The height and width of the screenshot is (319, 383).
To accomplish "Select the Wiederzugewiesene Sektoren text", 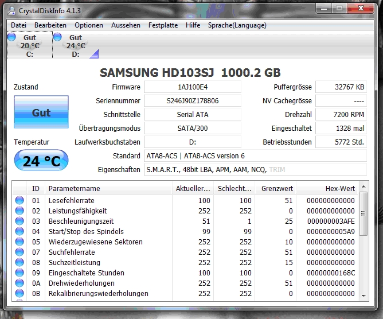I will tap(96, 242).
